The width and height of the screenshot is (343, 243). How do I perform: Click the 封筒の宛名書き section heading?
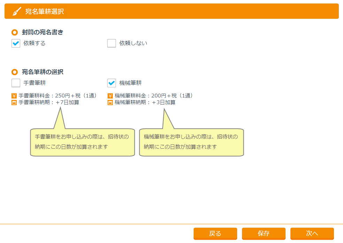tap(42, 32)
